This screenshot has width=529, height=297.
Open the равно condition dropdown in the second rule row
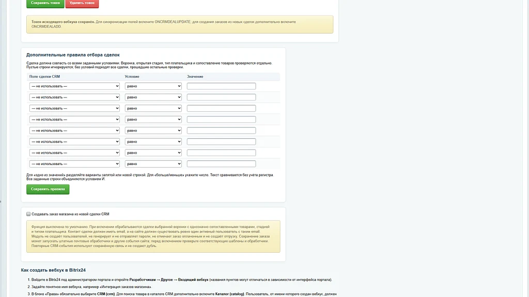[x=153, y=97]
